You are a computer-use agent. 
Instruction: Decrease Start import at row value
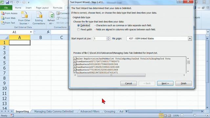(108, 40)
